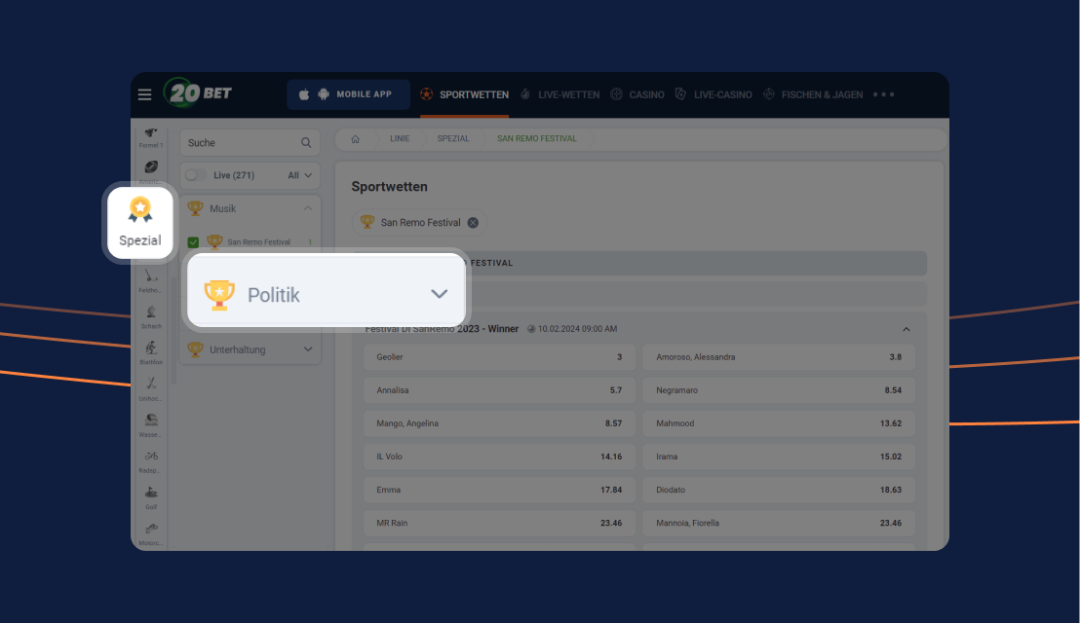Open the Mobile App download button
The image size is (1080, 623).
348,94
